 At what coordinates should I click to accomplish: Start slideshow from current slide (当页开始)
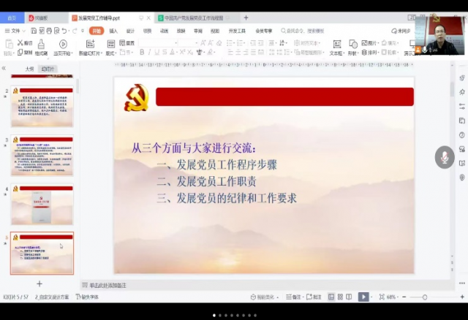pyautogui.click(x=62, y=47)
